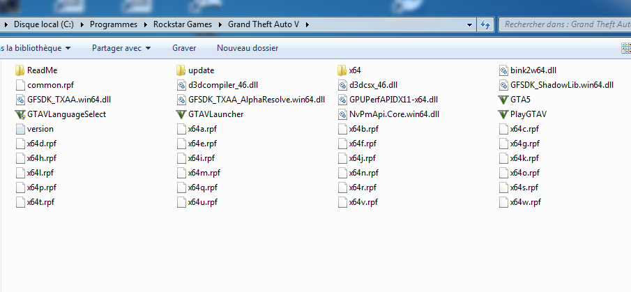Screen dimensions: 631x292
Task: Select the x64m.rpf file name
Action: pos(204,173)
